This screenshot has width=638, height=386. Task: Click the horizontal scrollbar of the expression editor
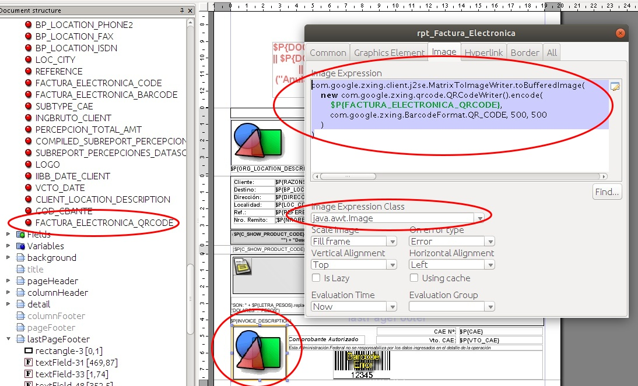(x=348, y=176)
